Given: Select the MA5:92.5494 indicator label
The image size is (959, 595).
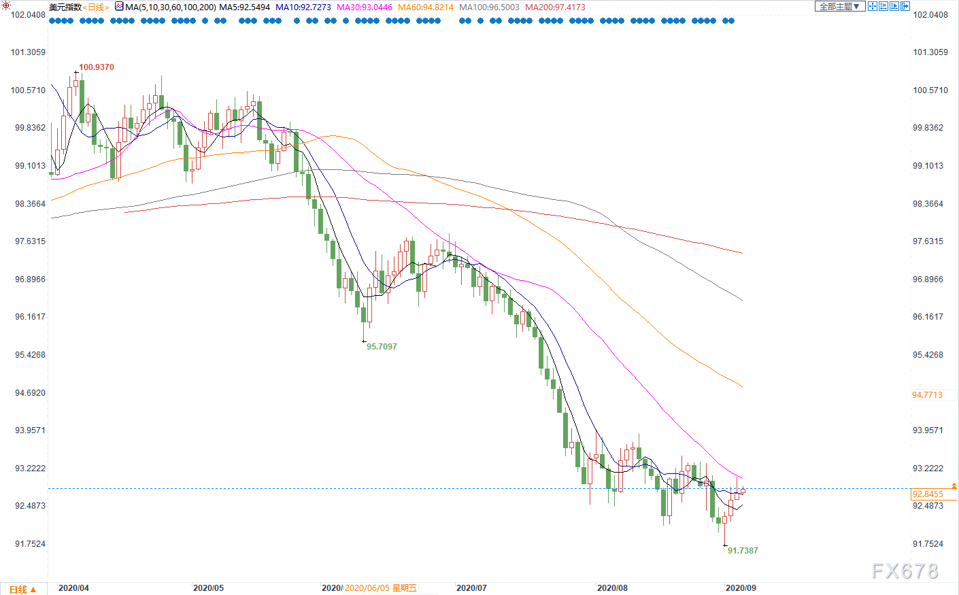Looking at the screenshot, I should (x=244, y=7).
